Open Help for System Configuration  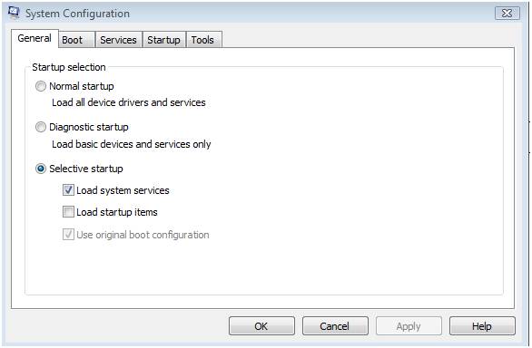[x=482, y=326]
